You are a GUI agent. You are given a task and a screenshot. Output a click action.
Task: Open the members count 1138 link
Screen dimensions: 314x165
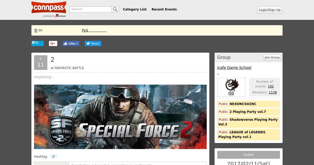273,92
